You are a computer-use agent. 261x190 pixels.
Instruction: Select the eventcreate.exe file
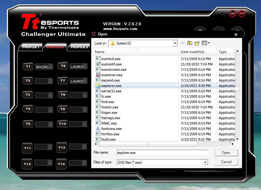coord(114,70)
